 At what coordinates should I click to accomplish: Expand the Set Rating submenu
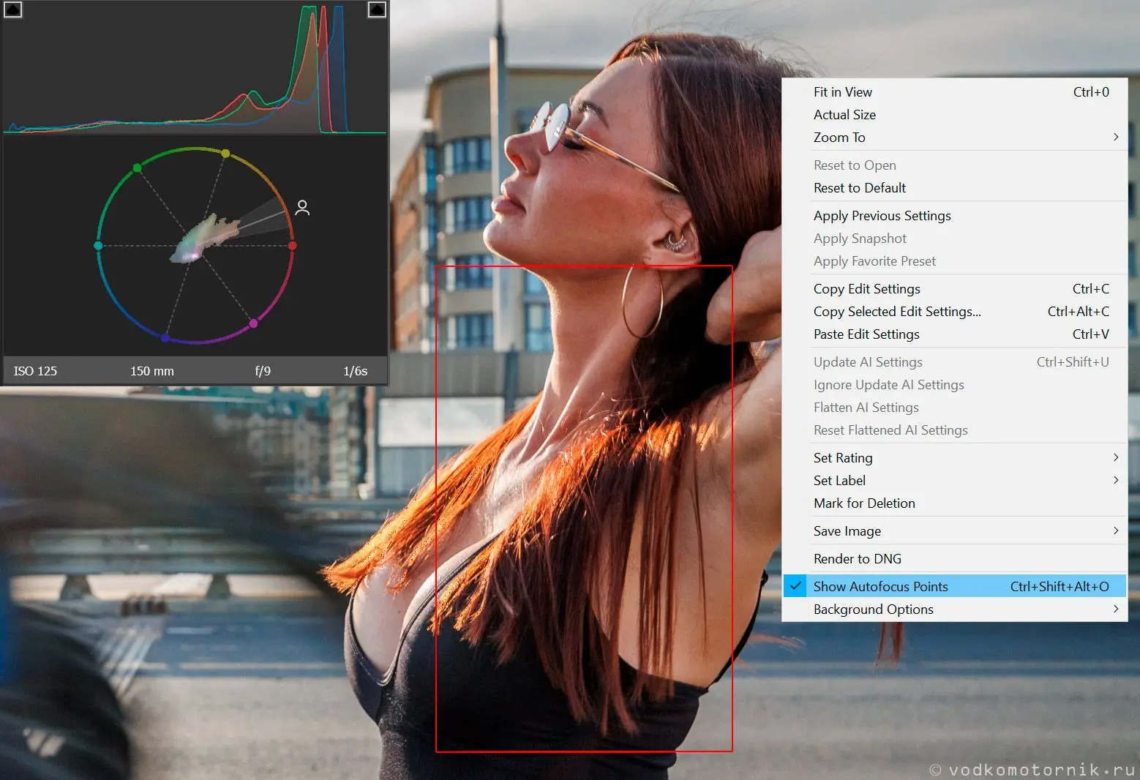[955, 458]
